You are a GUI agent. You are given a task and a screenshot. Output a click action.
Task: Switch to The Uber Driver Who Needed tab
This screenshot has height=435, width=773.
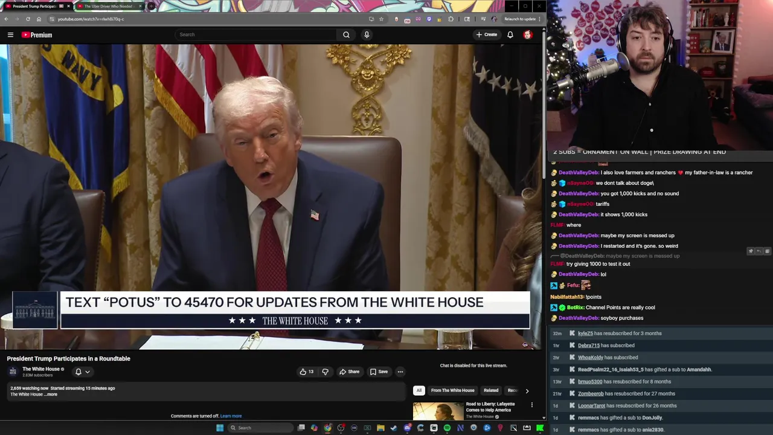click(x=109, y=6)
